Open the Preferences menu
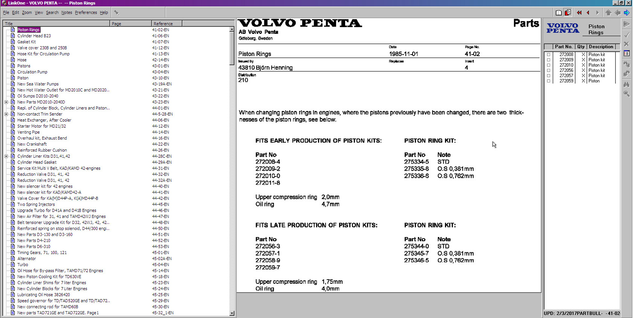The image size is (633, 318). pyautogui.click(x=86, y=12)
